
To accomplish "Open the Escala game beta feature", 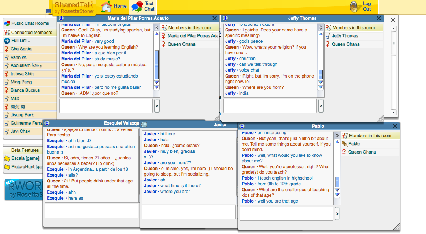I will [25, 158].
